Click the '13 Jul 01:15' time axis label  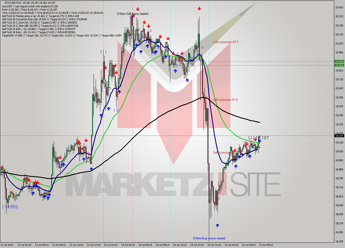click(x=24, y=245)
